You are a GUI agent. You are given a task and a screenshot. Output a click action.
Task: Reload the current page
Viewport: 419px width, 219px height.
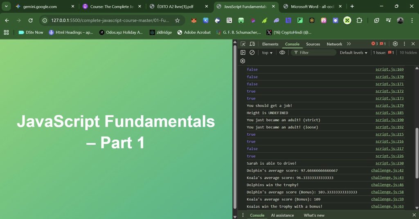pyautogui.click(x=30, y=20)
